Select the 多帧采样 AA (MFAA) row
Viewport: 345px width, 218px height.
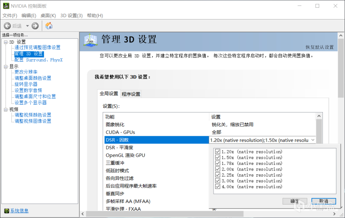(x=156, y=201)
